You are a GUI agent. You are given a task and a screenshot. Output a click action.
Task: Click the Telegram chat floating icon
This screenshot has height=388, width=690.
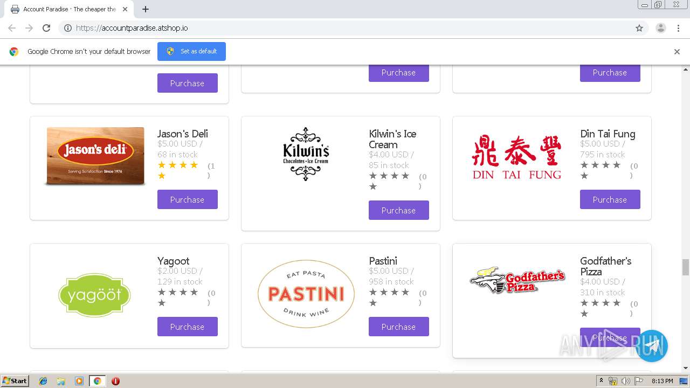pos(652,346)
